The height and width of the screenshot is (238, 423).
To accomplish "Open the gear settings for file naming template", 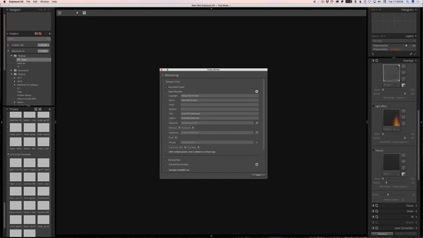I will tap(256, 165).
